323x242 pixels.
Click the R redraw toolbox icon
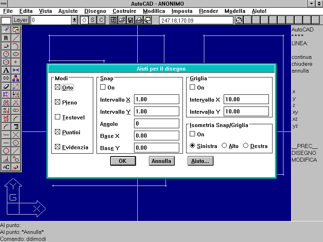pos(6,38)
